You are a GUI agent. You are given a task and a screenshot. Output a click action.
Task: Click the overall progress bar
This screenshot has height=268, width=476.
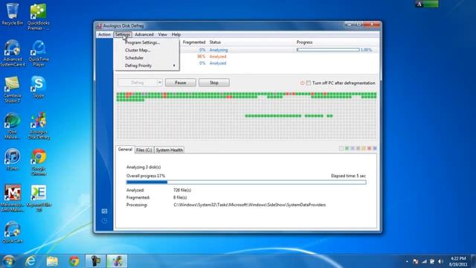point(246,182)
